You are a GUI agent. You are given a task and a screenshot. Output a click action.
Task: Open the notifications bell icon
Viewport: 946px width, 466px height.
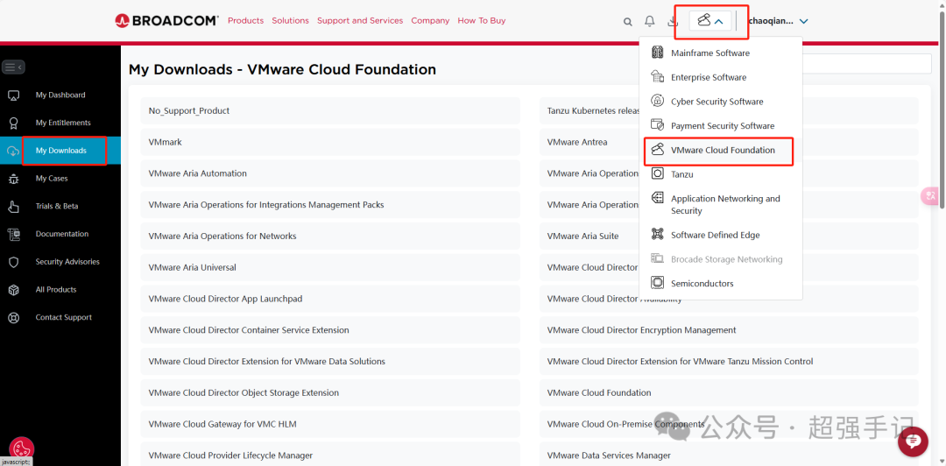[x=650, y=21]
